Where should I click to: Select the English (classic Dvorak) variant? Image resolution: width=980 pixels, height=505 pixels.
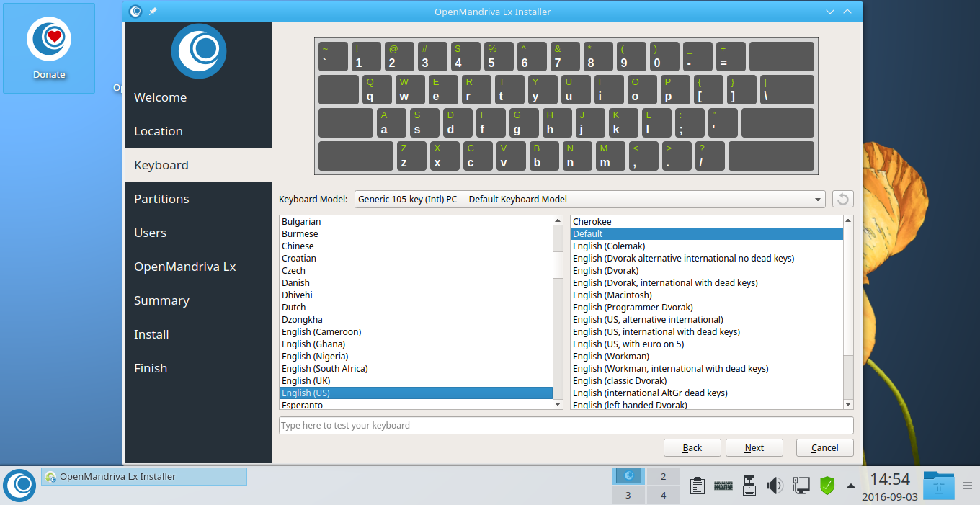706,380
